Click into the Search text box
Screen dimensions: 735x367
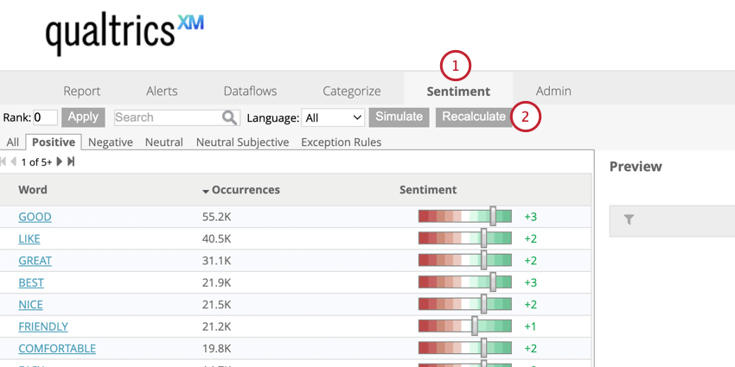168,117
